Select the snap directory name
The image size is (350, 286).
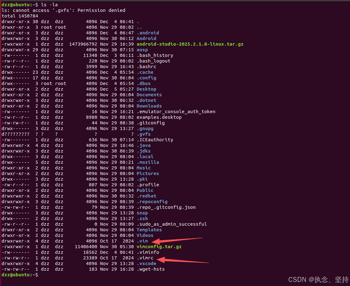pos(142,213)
